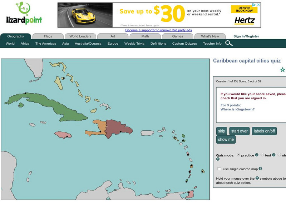Close the Hertz ad with X icon
The height and width of the screenshot is (210, 286).
[x=258, y=5]
